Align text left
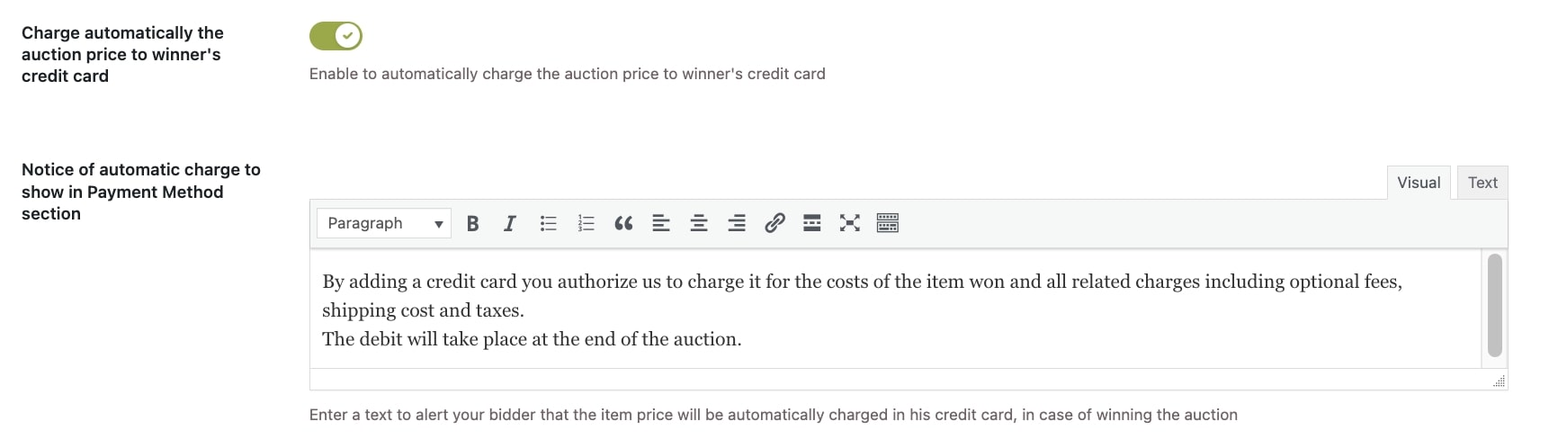This screenshot has height=448, width=1549. click(x=661, y=223)
